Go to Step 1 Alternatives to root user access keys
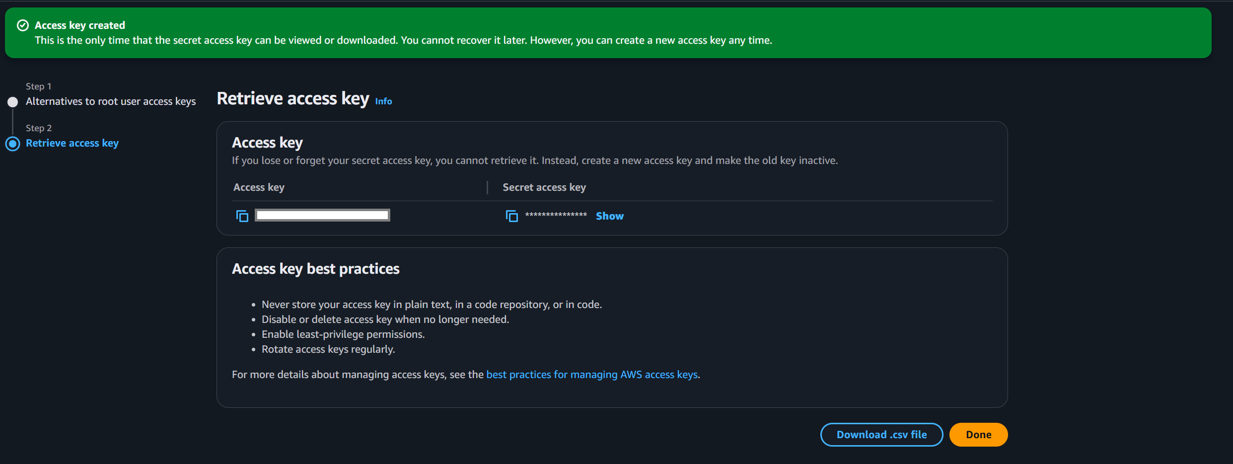This screenshot has width=1233, height=464. point(111,101)
